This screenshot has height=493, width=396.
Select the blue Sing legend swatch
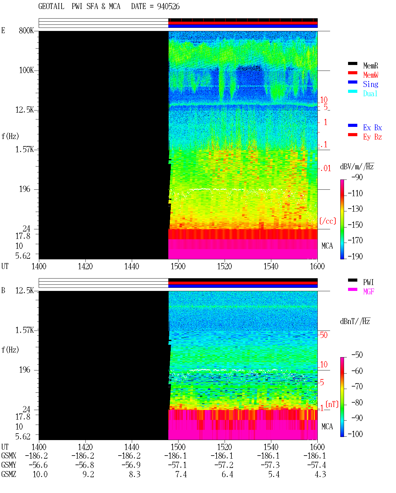pyautogui.click(x=353, y=82)
